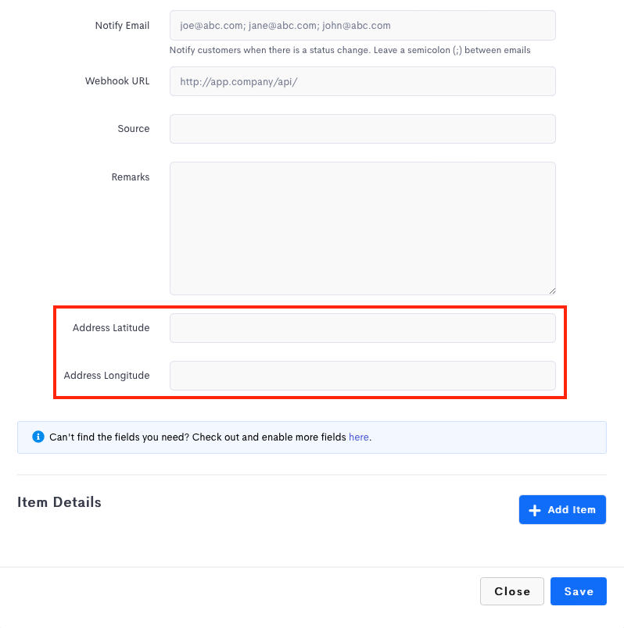Click the plus icon on Add Item
The height and width of the screenshot is (628, 624).
coord(535,510)
